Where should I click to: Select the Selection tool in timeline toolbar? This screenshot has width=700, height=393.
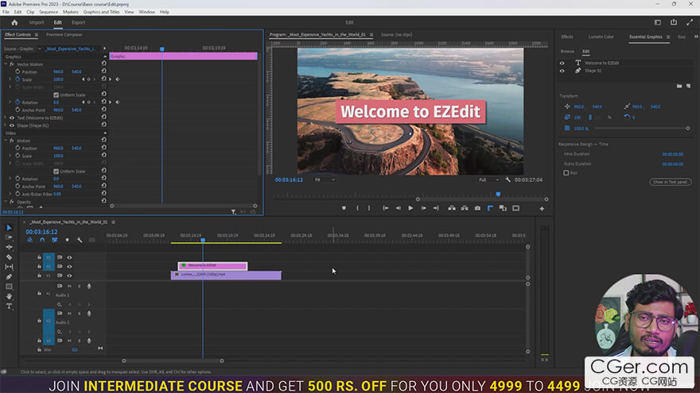[x=9, y=228]
